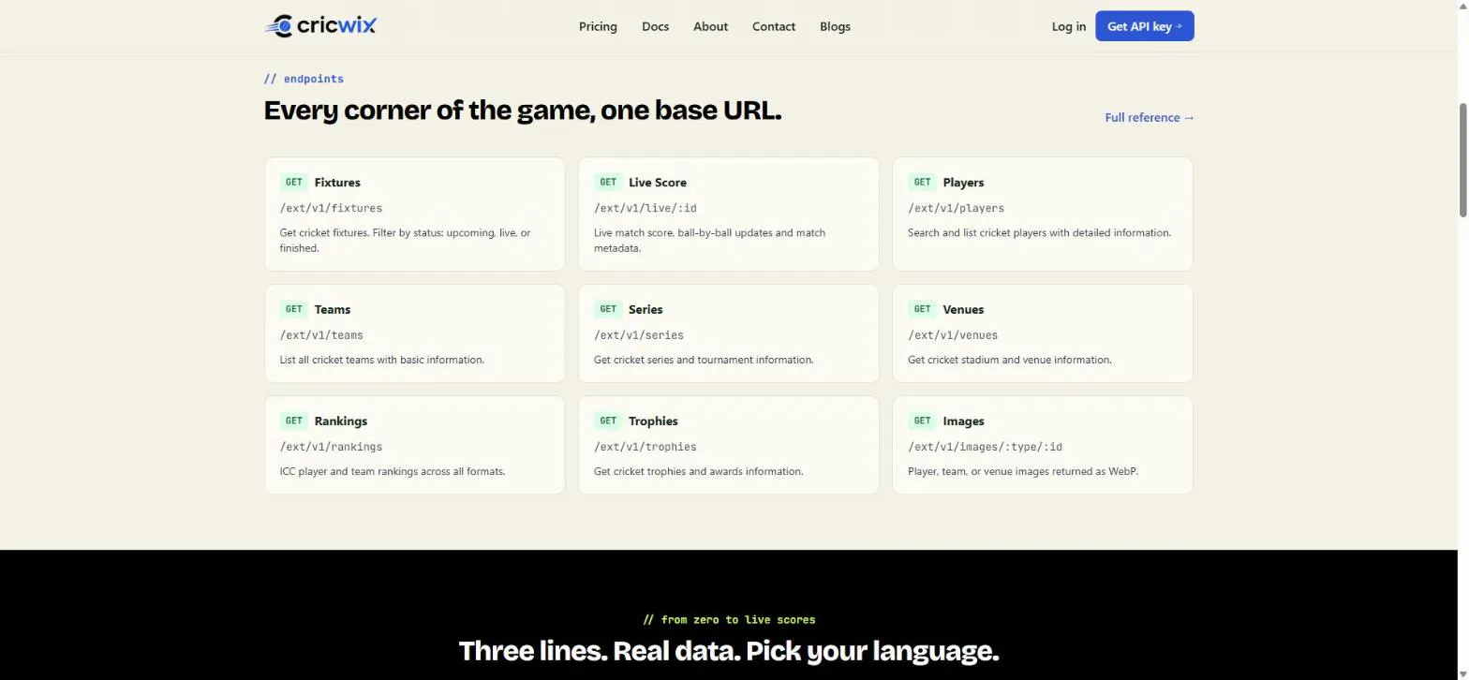Screen dimensions: 1469x680
Task: Click description 'Get cricket series and tournament information.'
Action: [704, 360]
